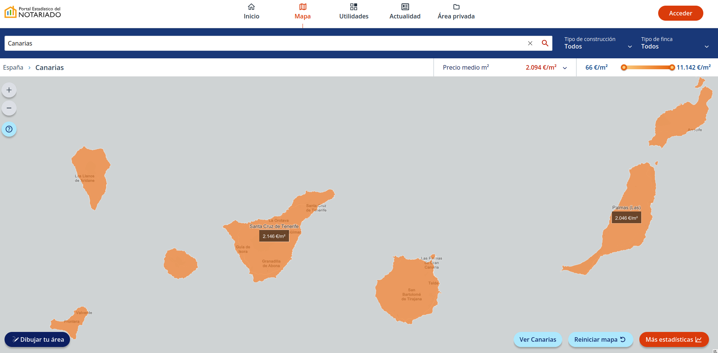The image size is (718, 353).
Task: Click the España breadcrumb link
Action: tap(13, 68)
